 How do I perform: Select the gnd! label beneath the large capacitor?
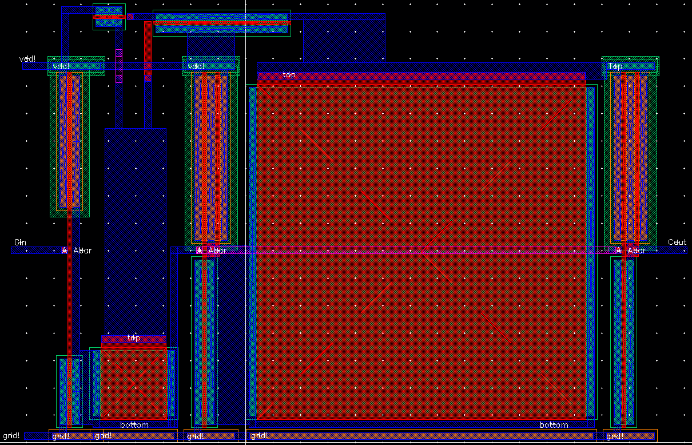pos(260,436)
